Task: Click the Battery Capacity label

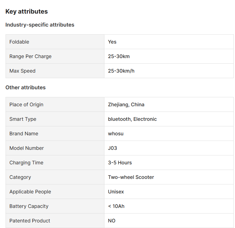Action: 29,206
